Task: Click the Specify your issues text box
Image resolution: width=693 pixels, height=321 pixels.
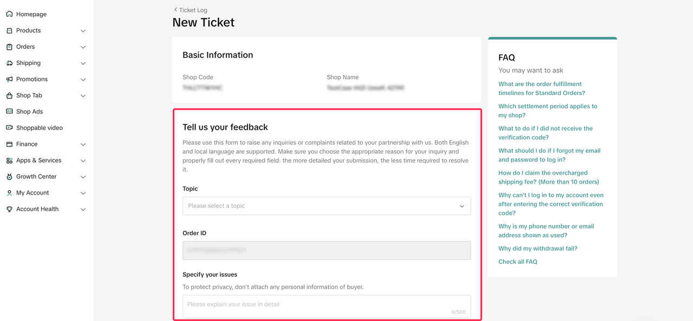Action: [x=326, y=306]
